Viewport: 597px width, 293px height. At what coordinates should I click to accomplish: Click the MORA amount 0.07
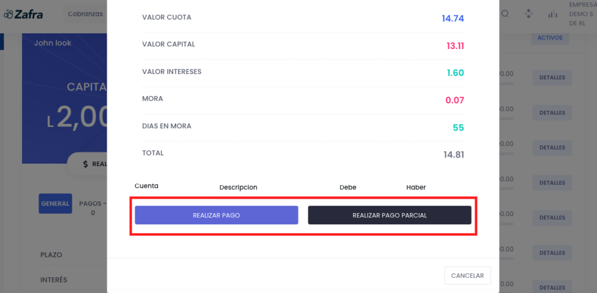[455, 100]
